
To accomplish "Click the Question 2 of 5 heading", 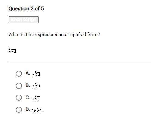I will [26, 8].
